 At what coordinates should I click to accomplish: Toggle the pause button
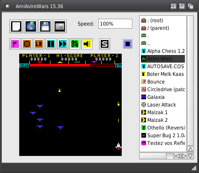point(51,44)
